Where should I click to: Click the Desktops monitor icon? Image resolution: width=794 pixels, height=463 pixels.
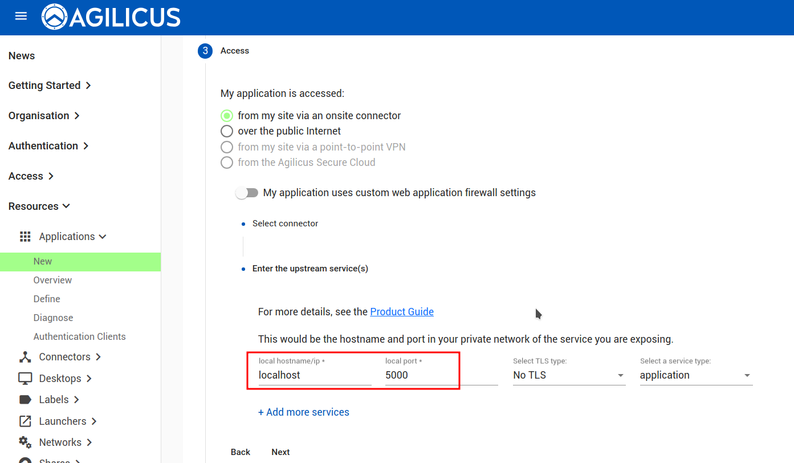tap(25, 379)
